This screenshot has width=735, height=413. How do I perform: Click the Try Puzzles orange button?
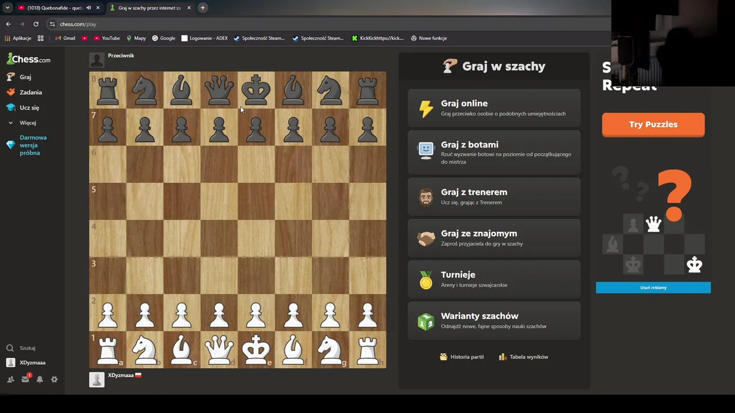pyautogui.click(x=653, y=124)
